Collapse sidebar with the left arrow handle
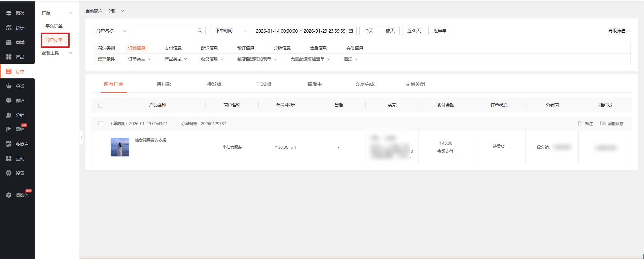 [81, 137]
